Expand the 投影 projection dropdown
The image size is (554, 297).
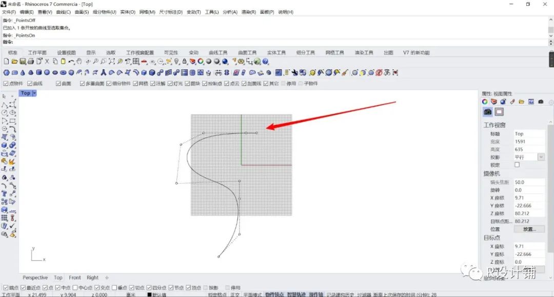click(x=541, y=157)
